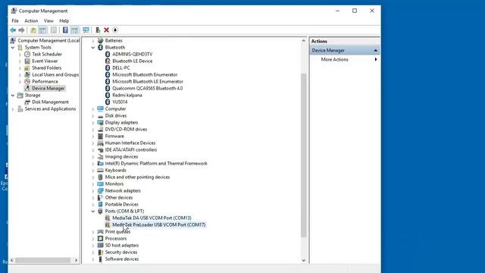The height and width of the screenshot is (273, 485).
Task: Click the Performance icon in tree
Action: point(27,81)
